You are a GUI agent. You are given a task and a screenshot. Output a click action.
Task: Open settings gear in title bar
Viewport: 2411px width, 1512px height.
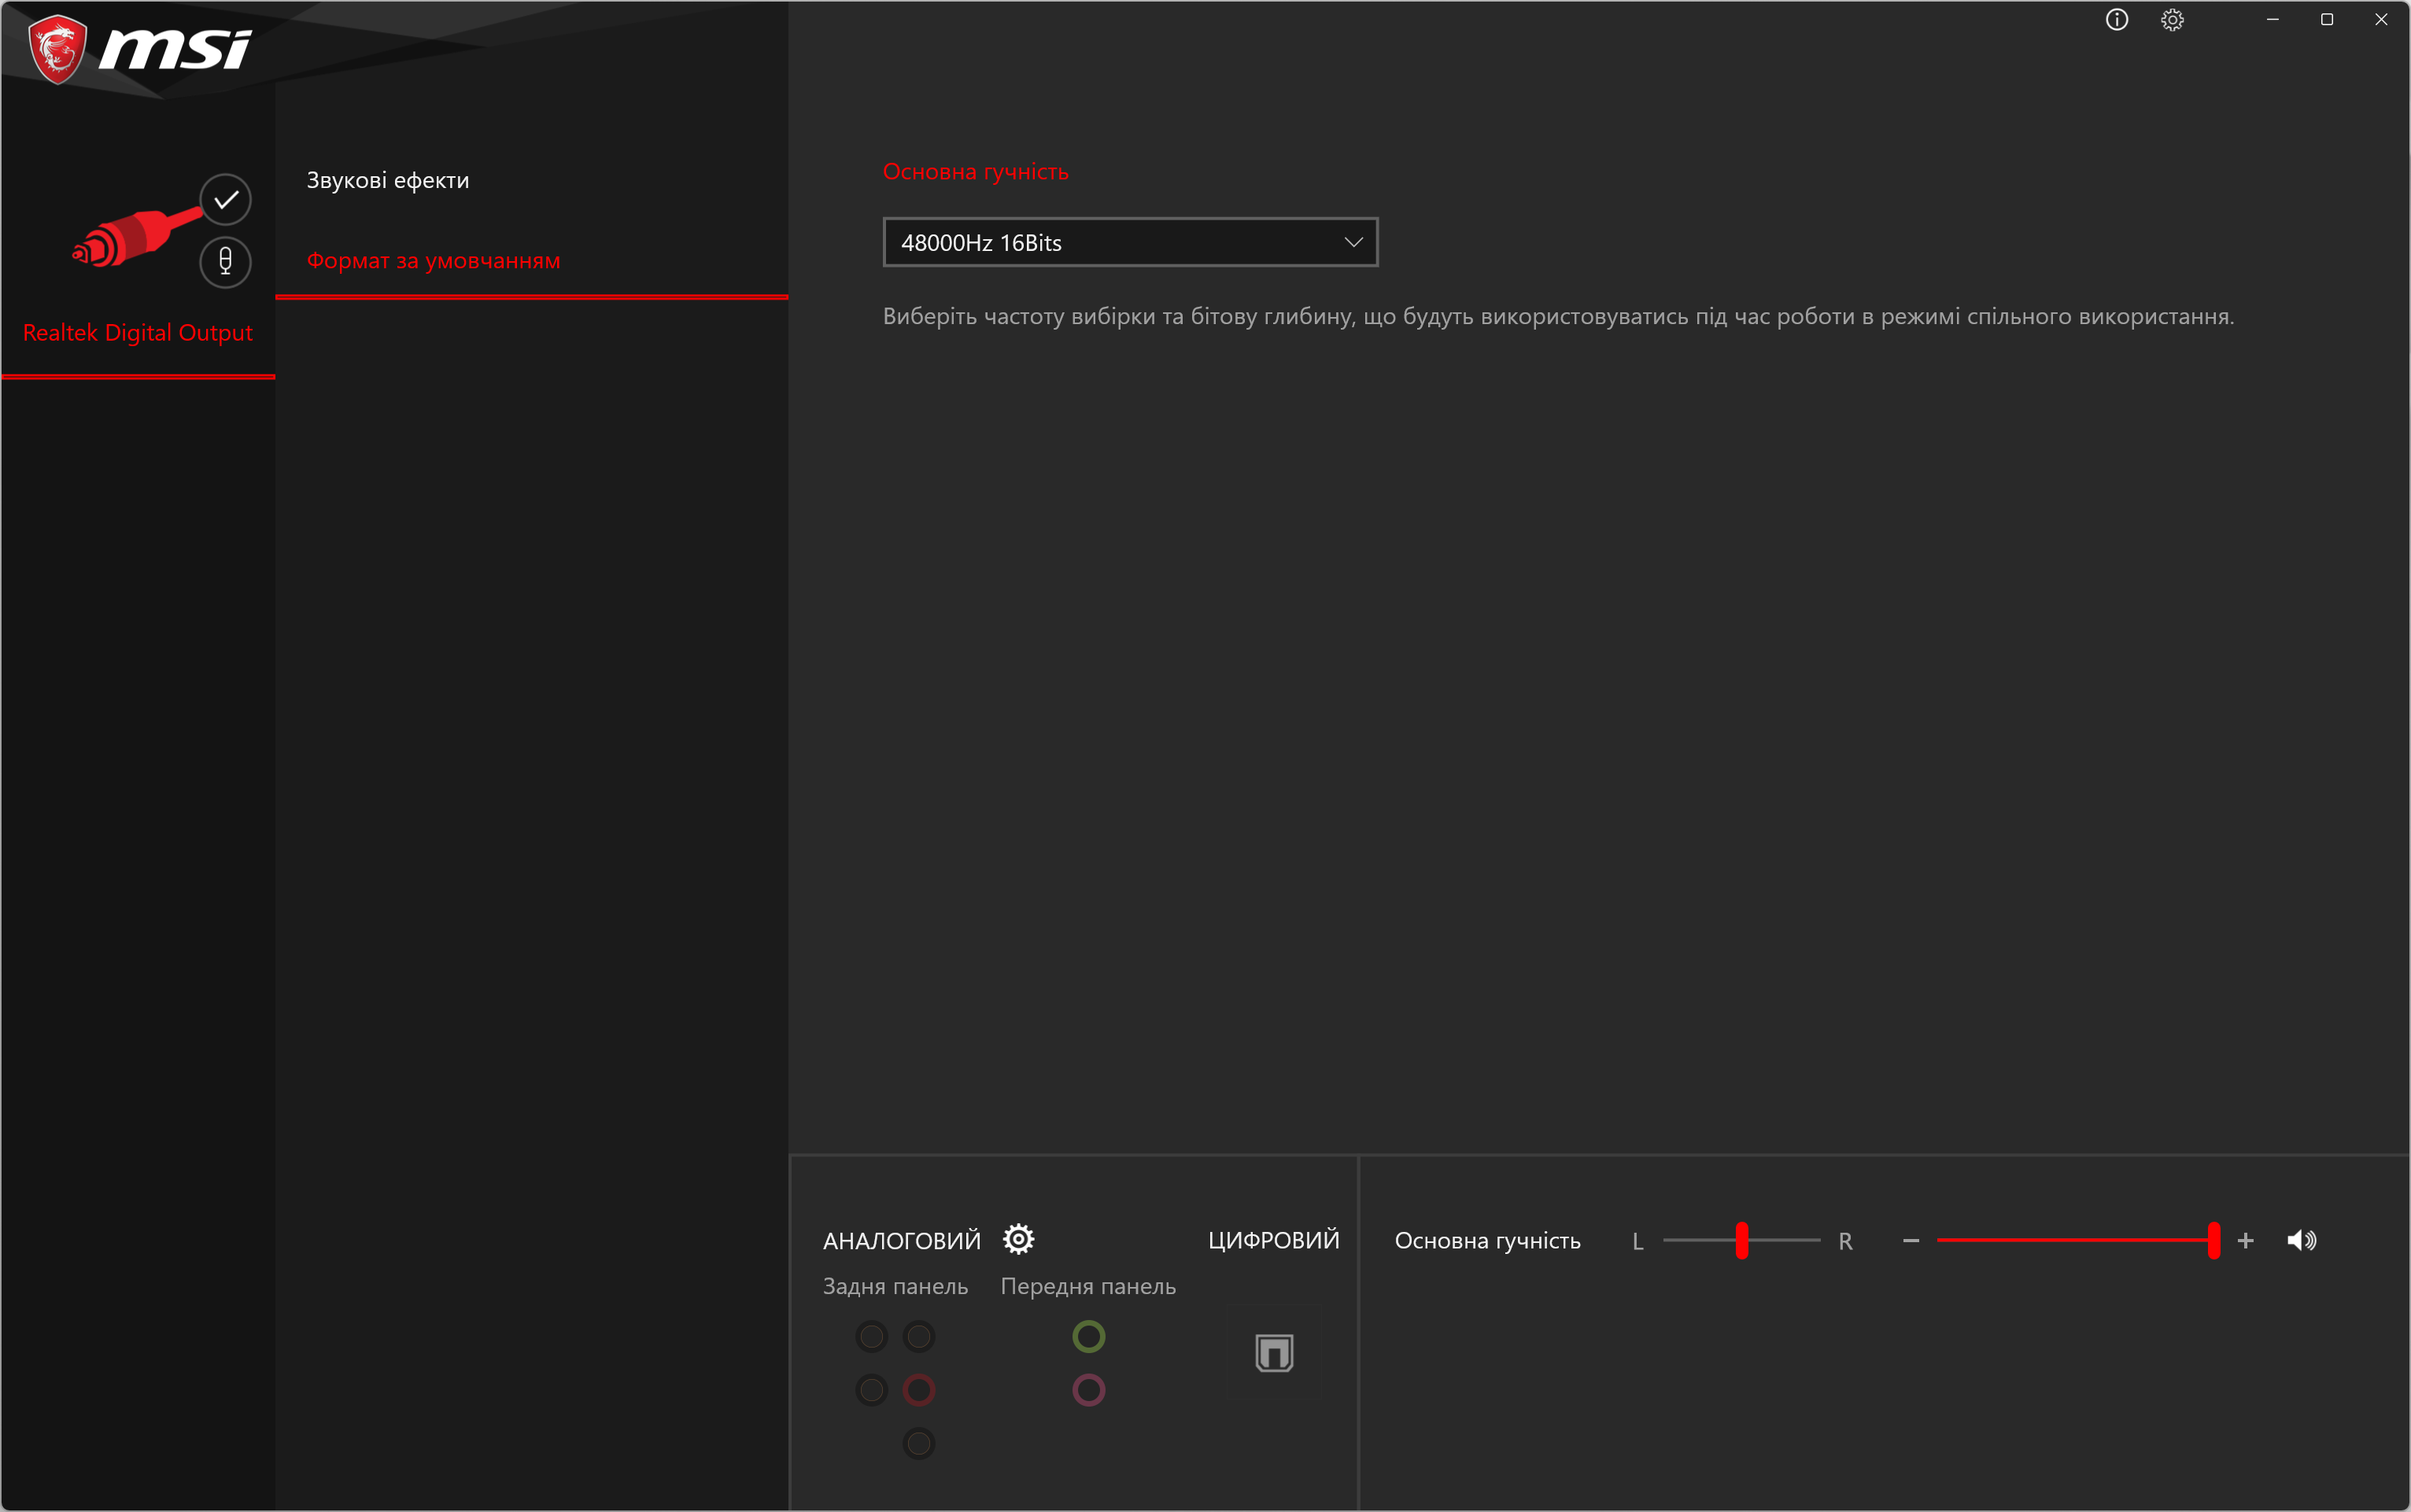click(2171, 20)
